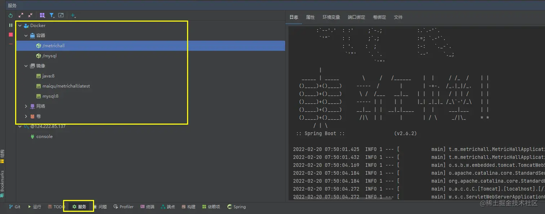Expand the 网络 networks node
This screenshot has height=214, width=545.
[x=26, y=106]
